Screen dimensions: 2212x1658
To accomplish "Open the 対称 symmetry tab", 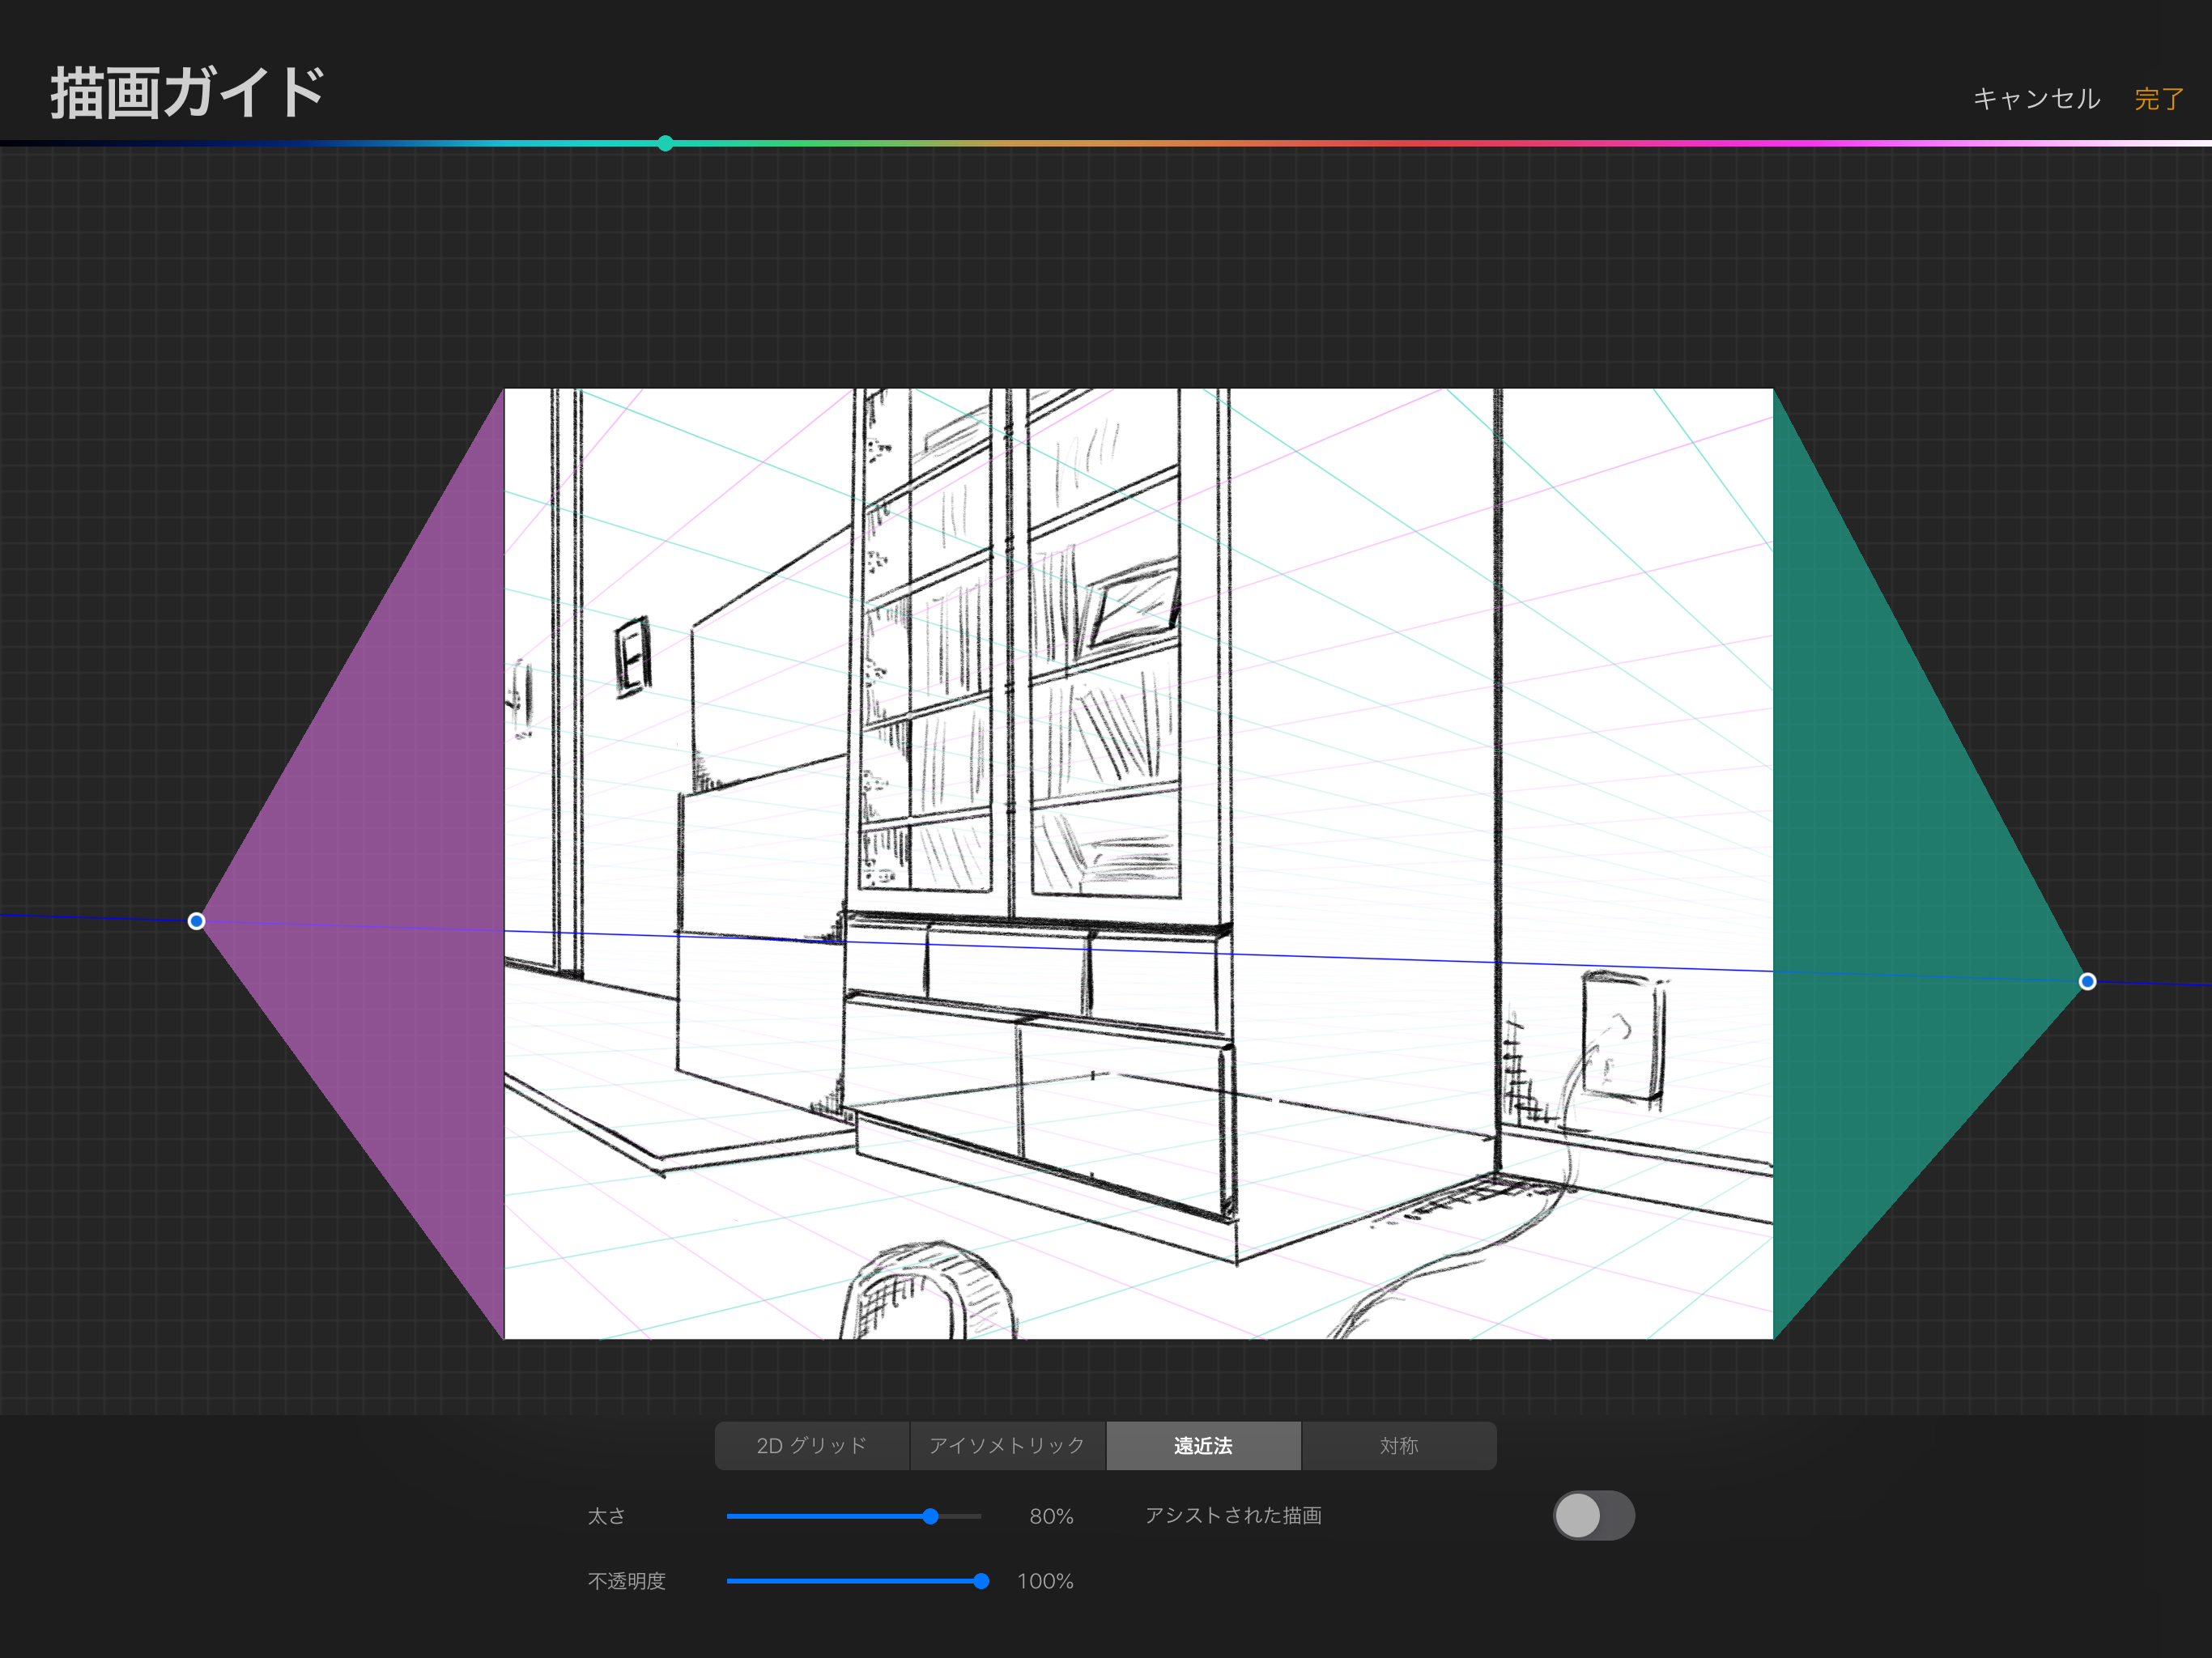I will 1399,1445.
